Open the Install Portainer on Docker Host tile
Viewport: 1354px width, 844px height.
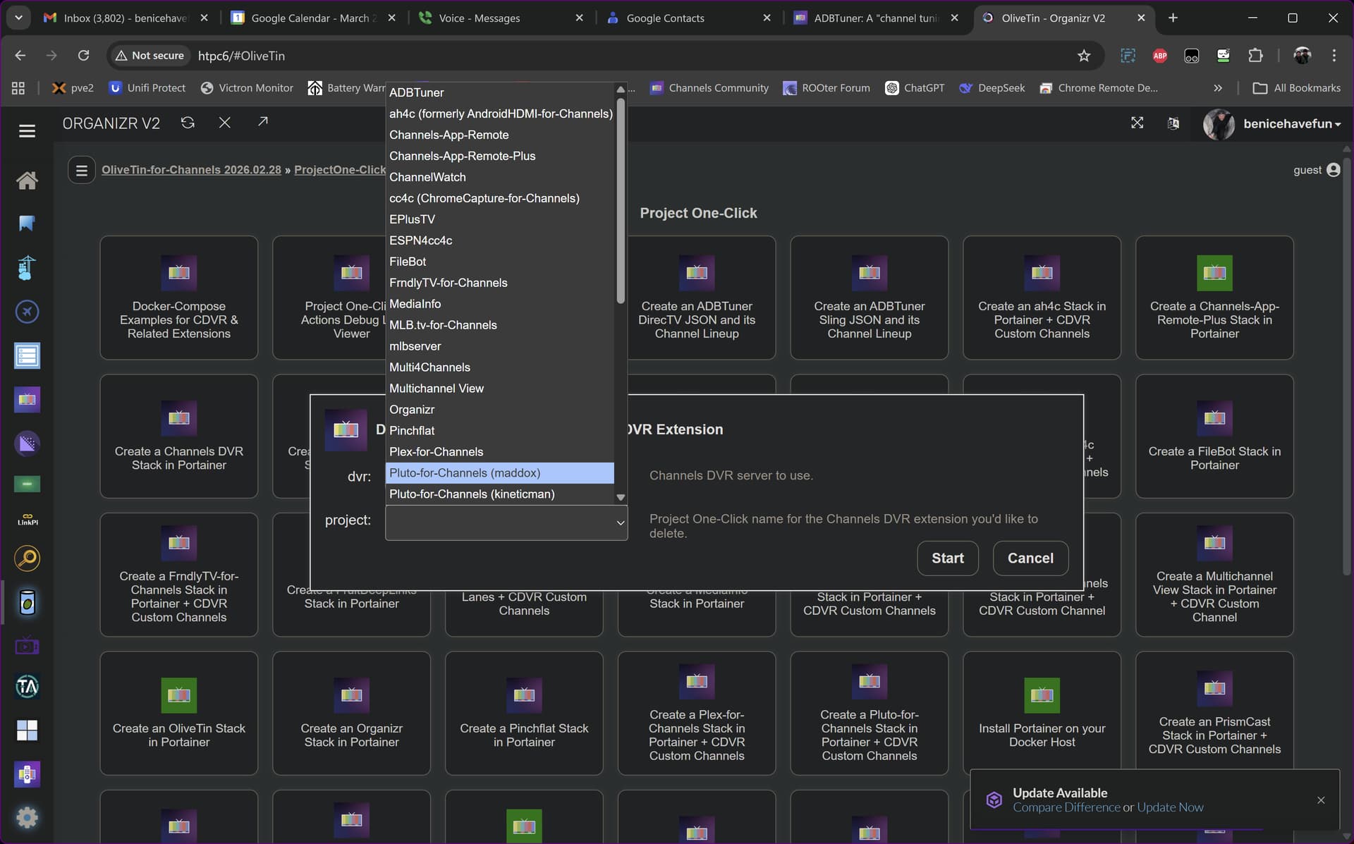1042,712
